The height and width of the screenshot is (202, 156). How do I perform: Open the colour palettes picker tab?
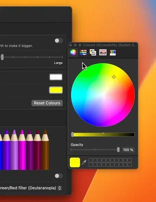pos(93,52)
